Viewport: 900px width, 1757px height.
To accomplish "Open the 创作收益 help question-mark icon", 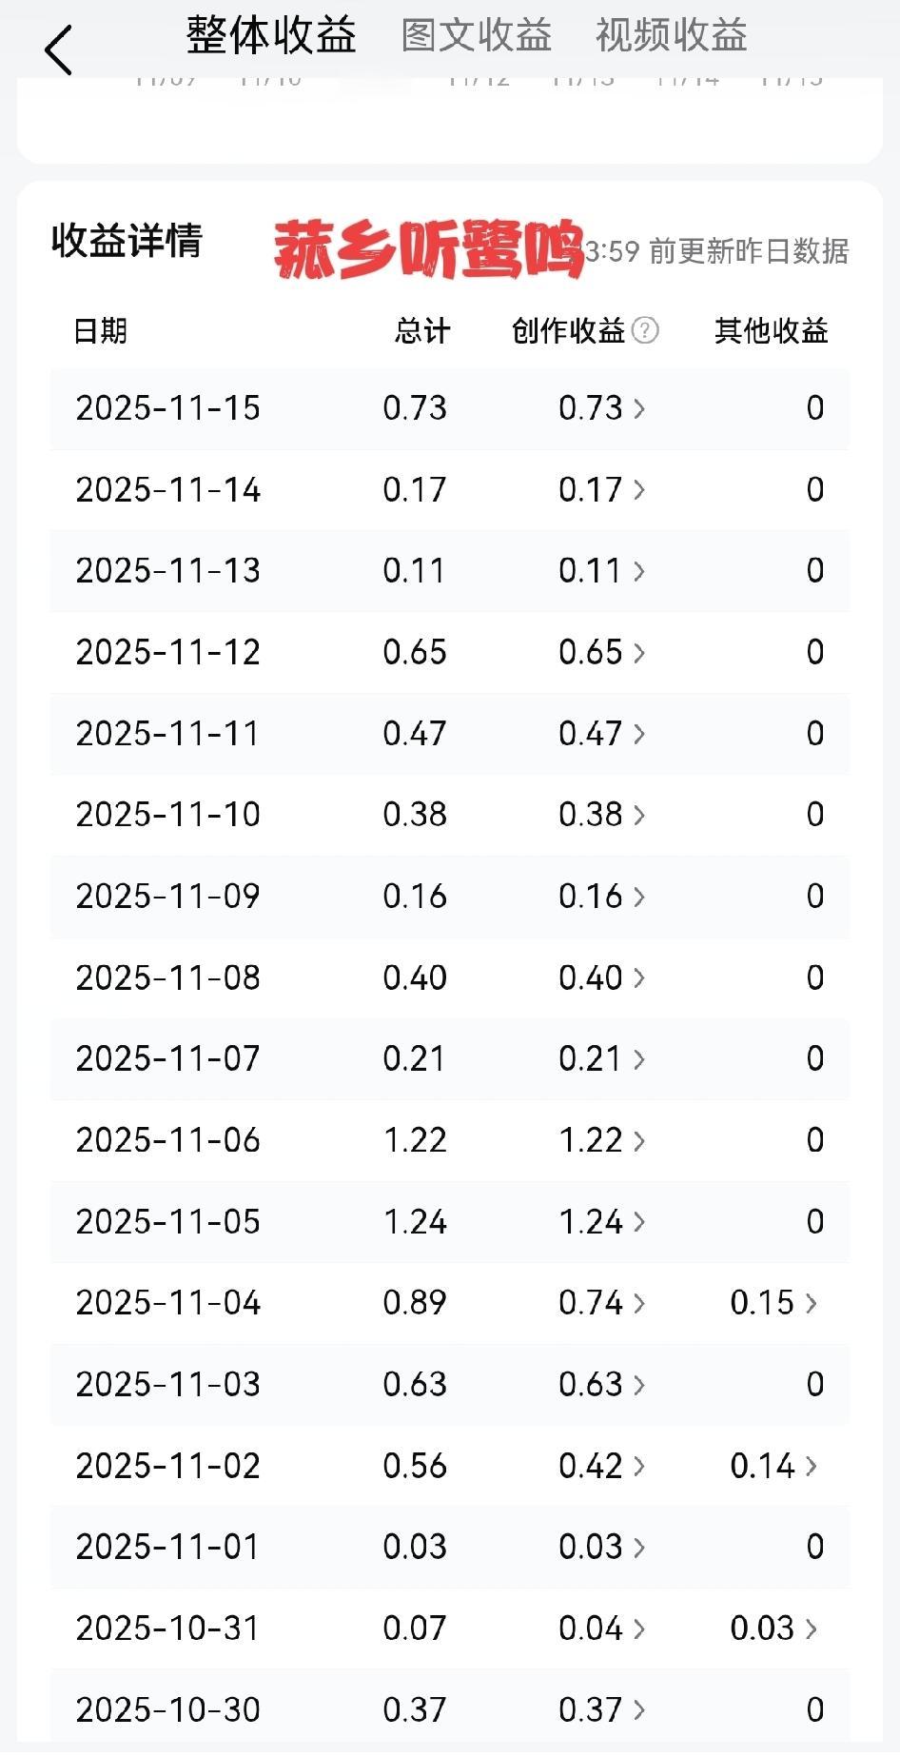I will (645, 330).
